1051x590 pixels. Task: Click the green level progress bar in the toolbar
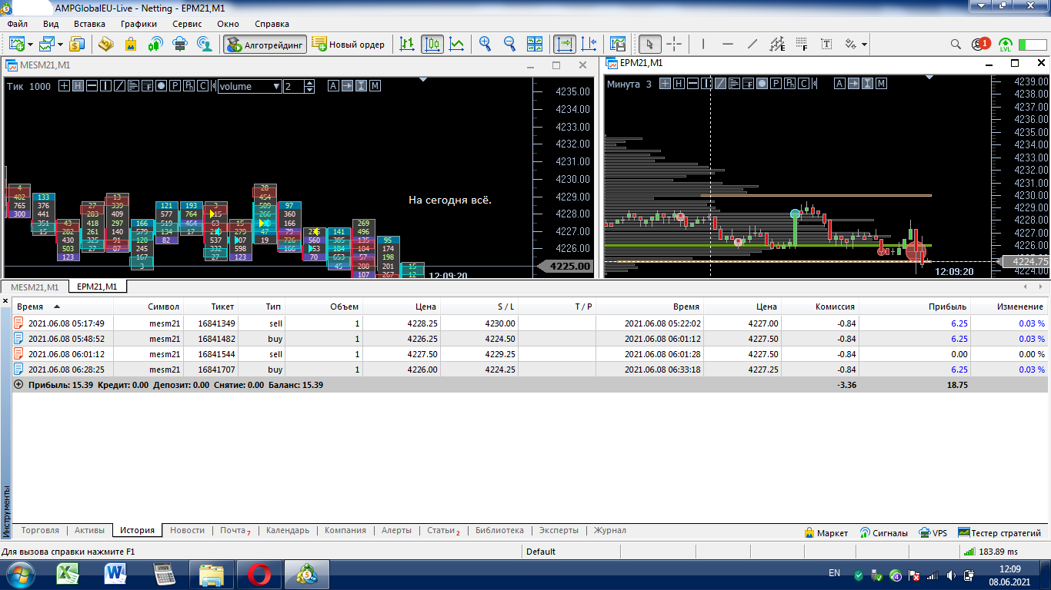[1032, 45]
